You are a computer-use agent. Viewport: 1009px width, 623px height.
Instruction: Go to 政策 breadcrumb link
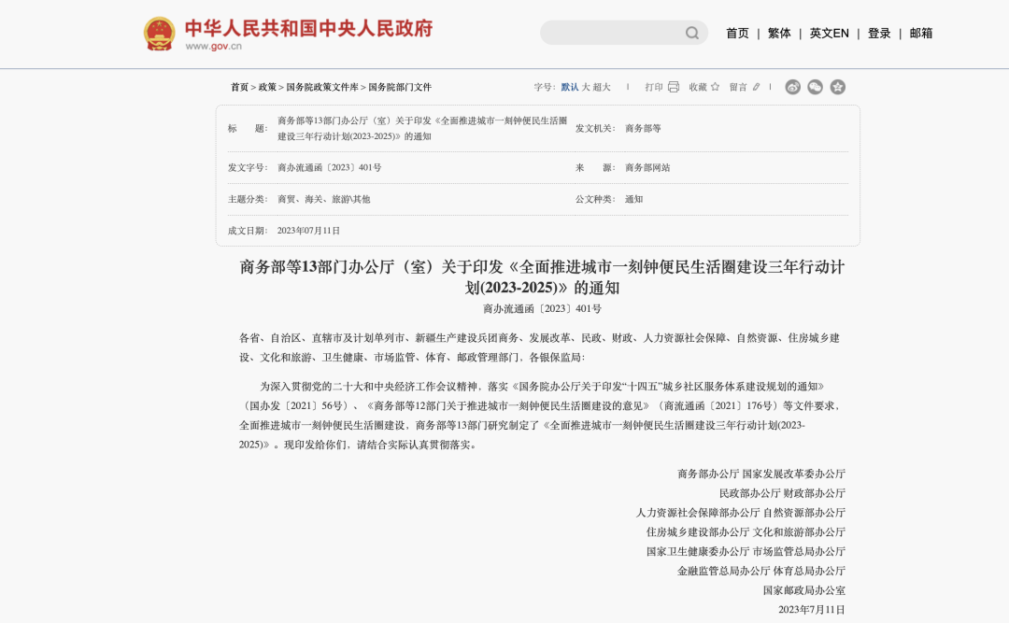(x=267, y=87)
